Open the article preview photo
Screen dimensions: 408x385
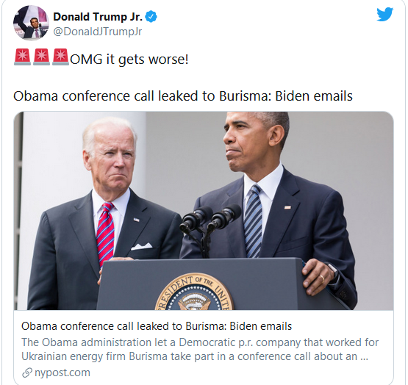(204, 211)
